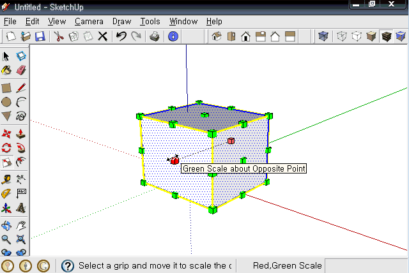Click the active Scale tool
This screenshot has height=273, width=409.
click(x=7, y=162)
